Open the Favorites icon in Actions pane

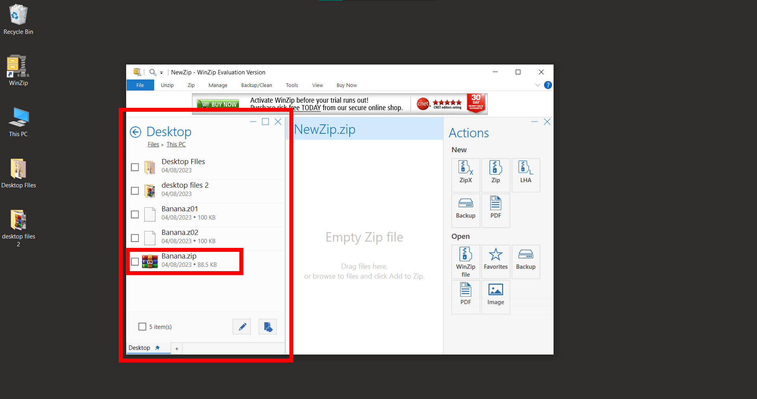point(496,262)
